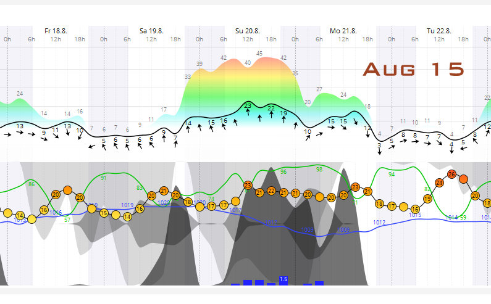This screenshot has height=304, width=491.
Task: Select the Fr 18.8. day header
Action: pyautogui.click(x=56, y=30)
